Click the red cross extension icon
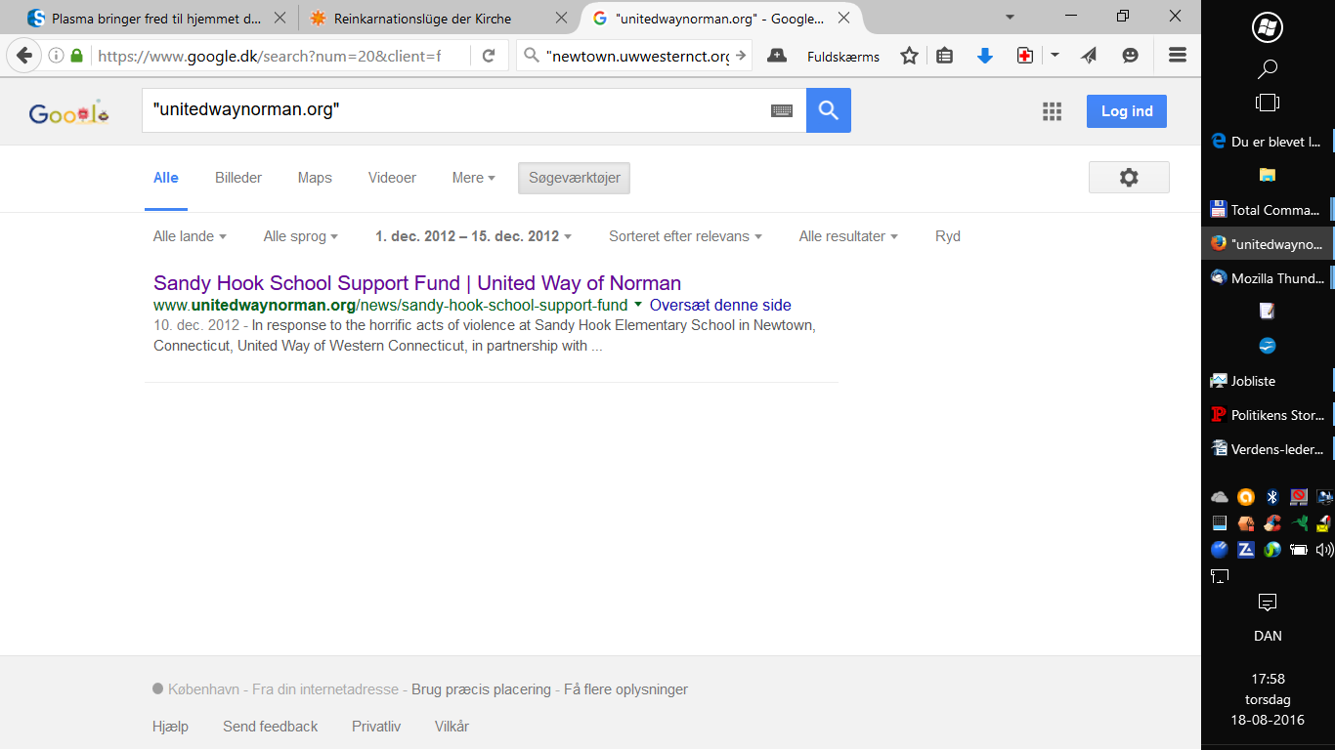The image size is (1335, 750). (x=1024, y=56)
